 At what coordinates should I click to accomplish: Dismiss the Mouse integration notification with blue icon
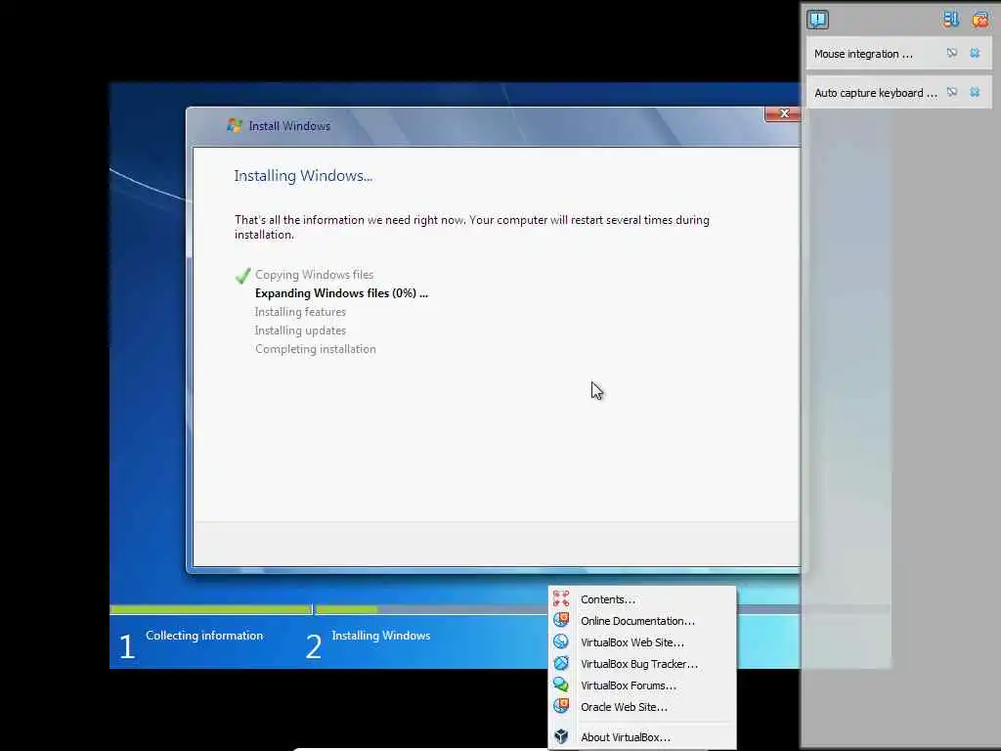[975, 54]
